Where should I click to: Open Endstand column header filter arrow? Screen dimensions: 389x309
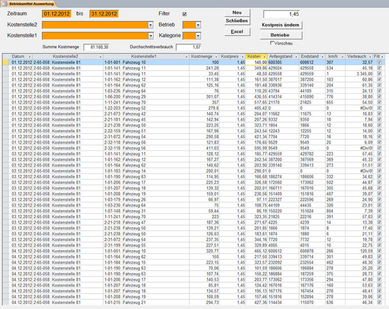tap(323, 57)
